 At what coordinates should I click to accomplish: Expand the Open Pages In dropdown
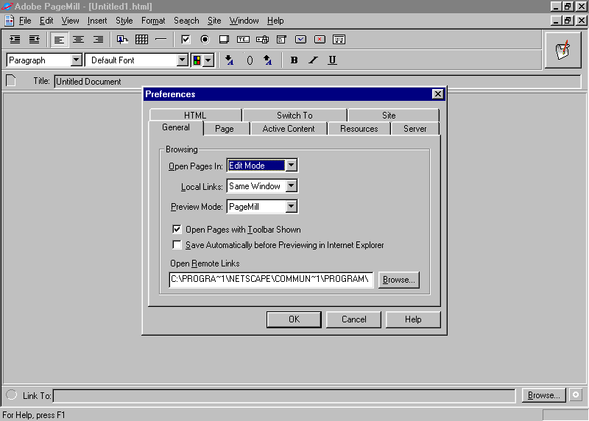(x=292, y=166)
